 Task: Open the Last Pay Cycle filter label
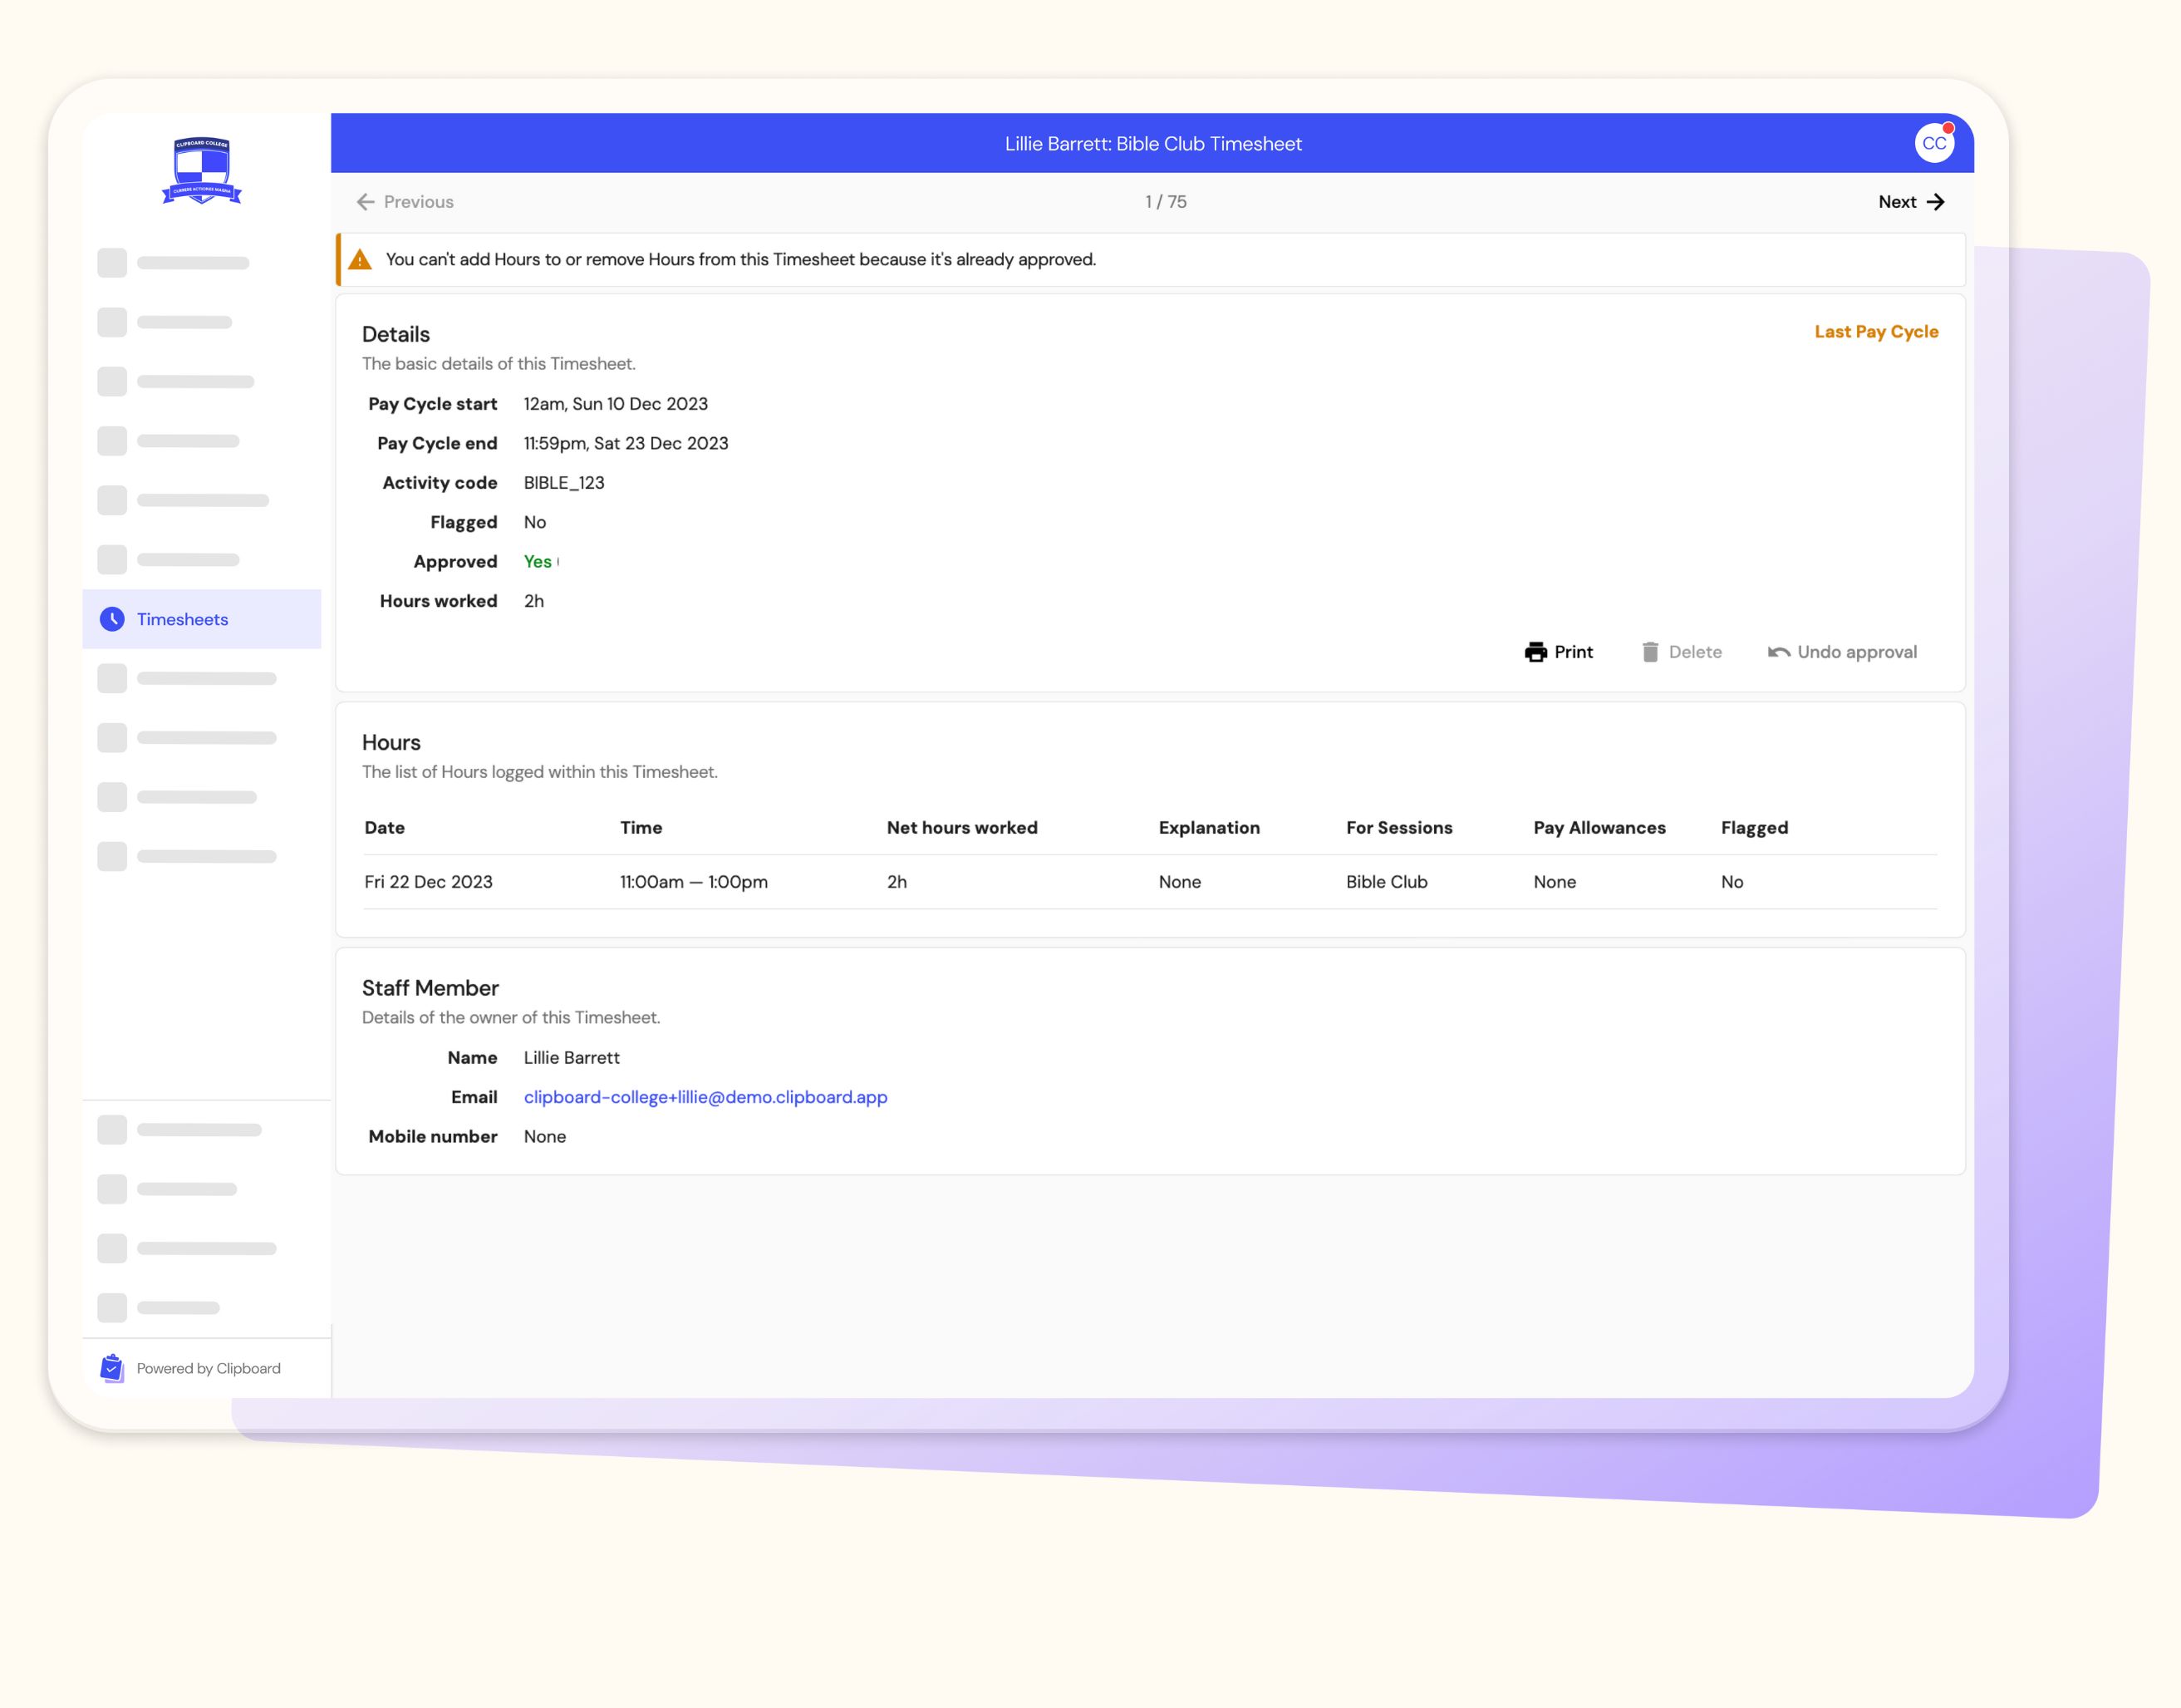pyautogui.click(x=1875, y=331)
